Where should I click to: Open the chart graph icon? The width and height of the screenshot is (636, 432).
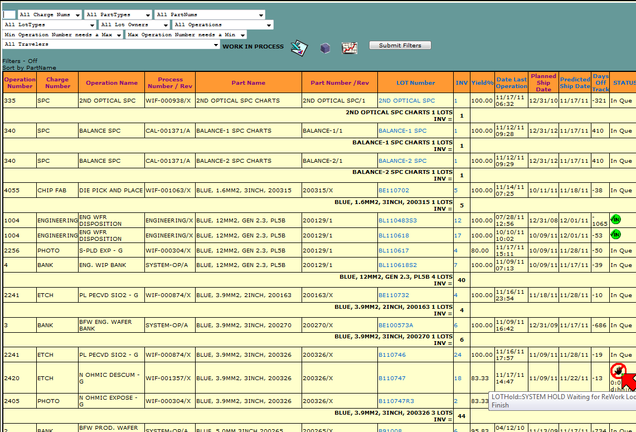click(x=349, y=48)
